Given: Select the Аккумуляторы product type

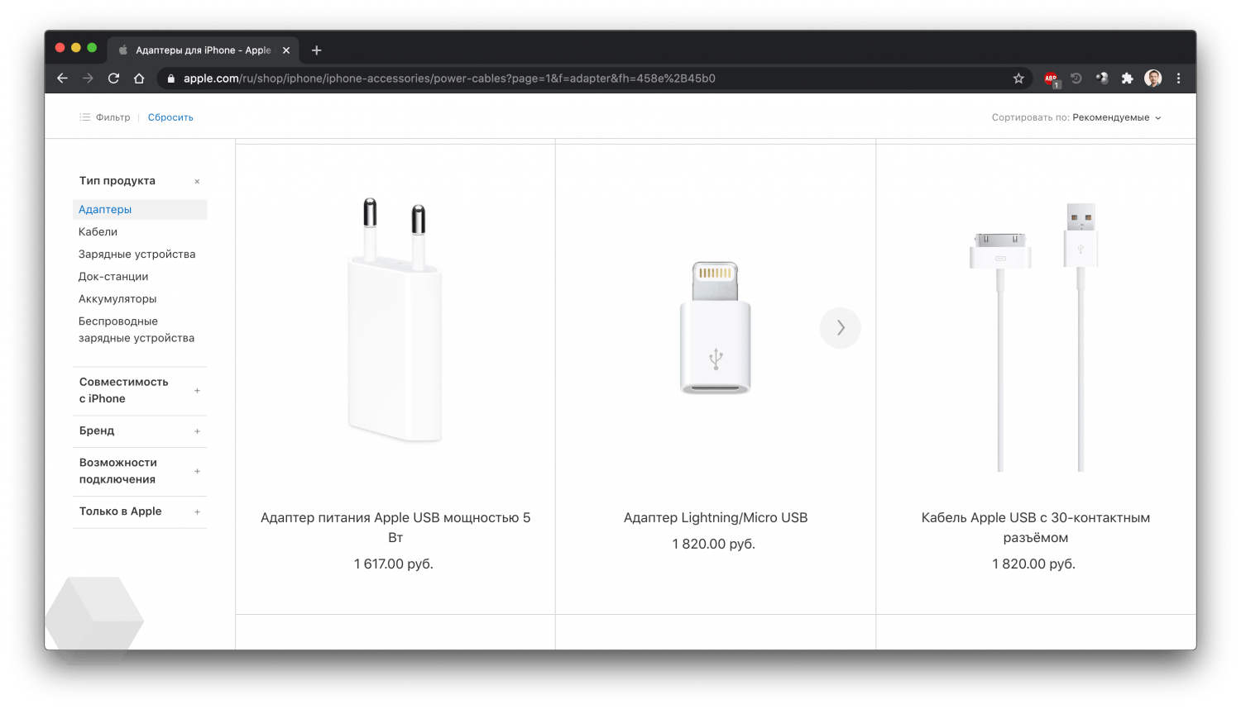Looking at the screenshot, I should tap(117, 299).
